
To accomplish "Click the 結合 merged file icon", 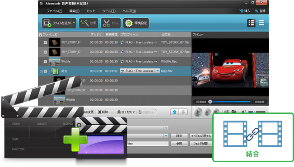I will coord(55,71).
